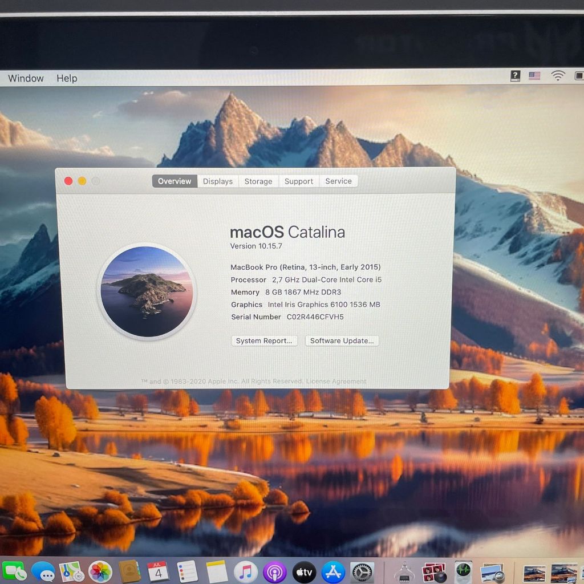Image resolution: width=584 pixels, height=584 pixels.
Task: Go to the Service tab
Action: point(338,181)
